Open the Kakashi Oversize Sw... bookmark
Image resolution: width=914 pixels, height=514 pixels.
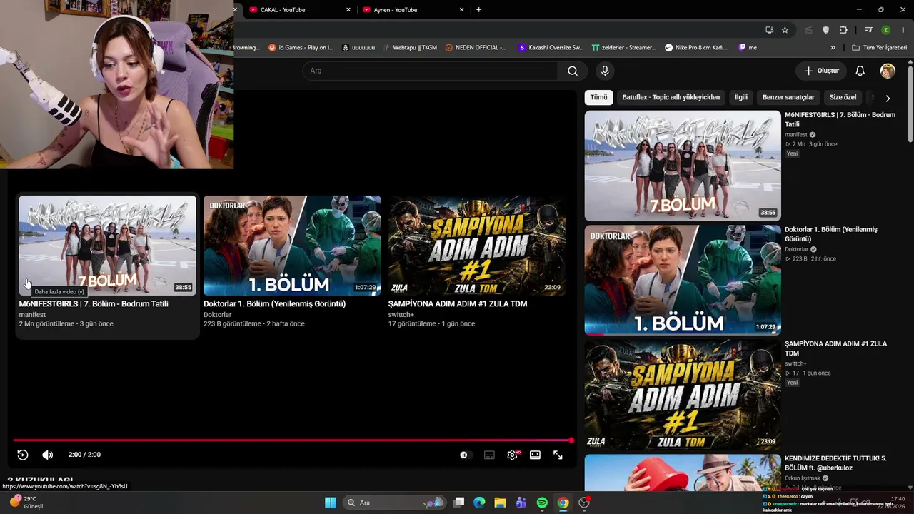[x=551, y=48]
